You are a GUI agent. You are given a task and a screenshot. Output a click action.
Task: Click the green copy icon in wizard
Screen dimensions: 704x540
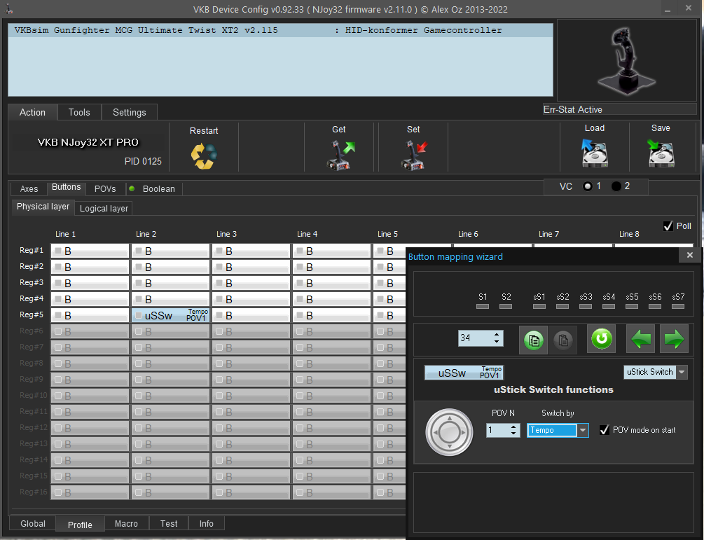coord(534,340)
